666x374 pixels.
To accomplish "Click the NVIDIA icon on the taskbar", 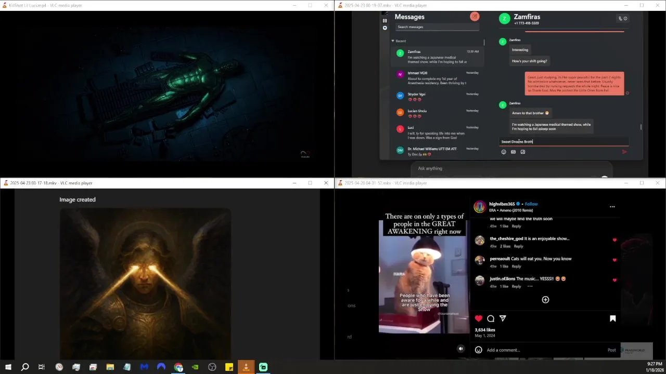I will pyautogui.click(x=195, y=367).
